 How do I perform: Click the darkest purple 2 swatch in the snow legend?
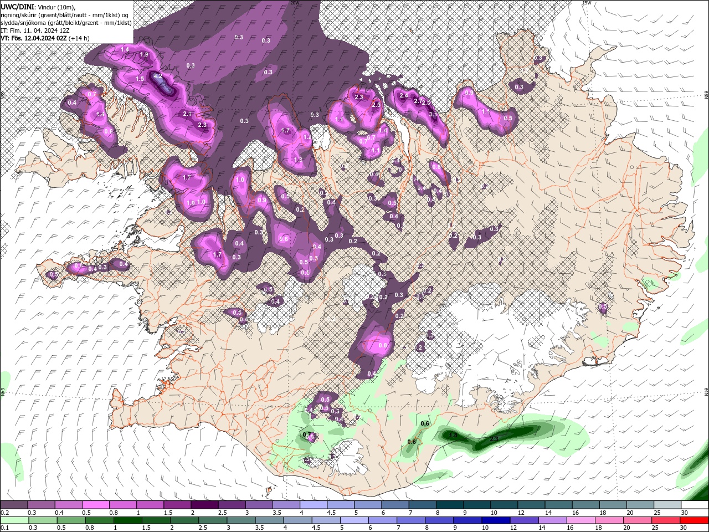(x=204, y=505)
